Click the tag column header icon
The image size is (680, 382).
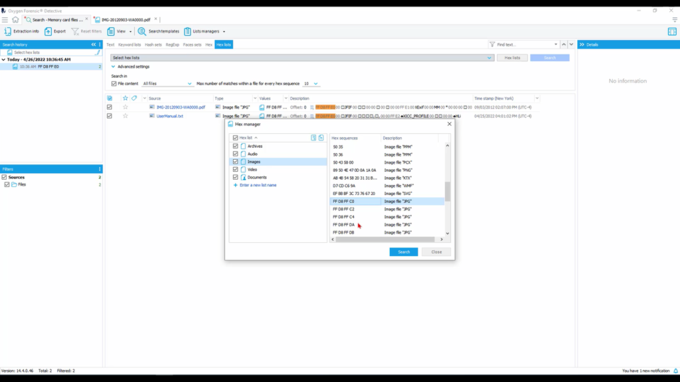134,98
